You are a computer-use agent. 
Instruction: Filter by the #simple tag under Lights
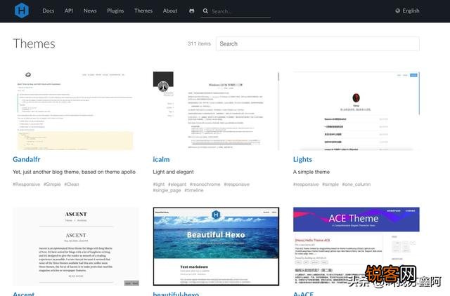click(x=330, y=184)
